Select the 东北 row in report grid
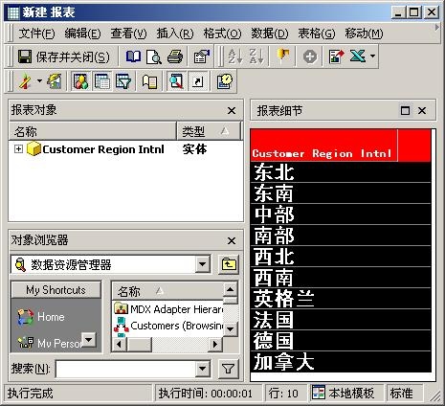Viewport: 445px width, 406px height. click(341, 172)
